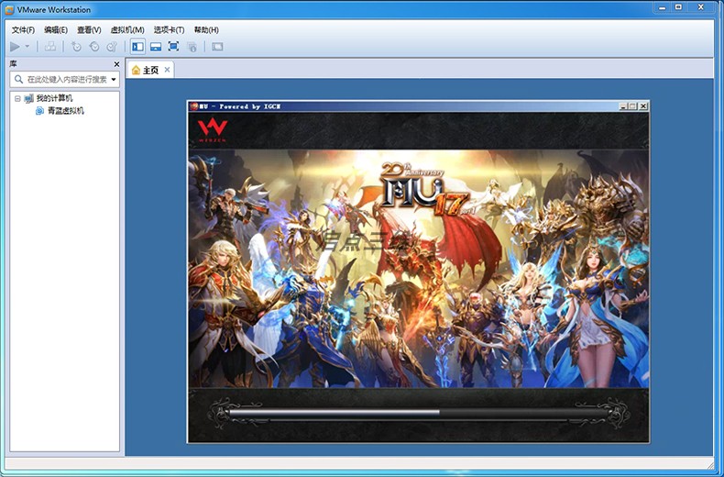Open the Snapshot Manager toolbar icon

click(112, 46)
